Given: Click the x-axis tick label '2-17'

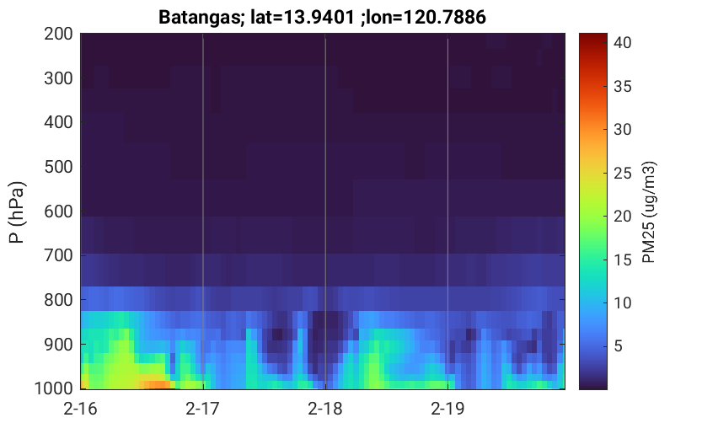Looking at the screenshot, I should [x=203, y=409].
